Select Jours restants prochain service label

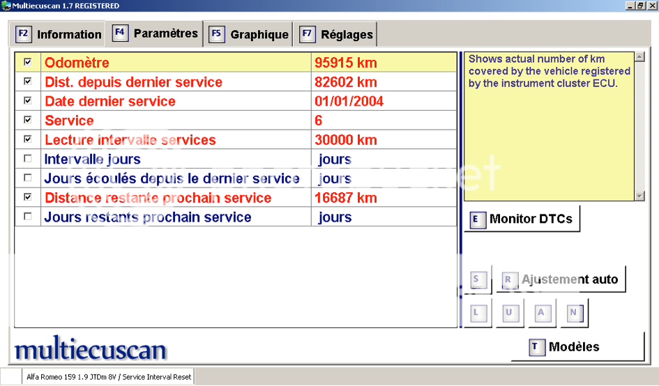(x=148, y=217)
